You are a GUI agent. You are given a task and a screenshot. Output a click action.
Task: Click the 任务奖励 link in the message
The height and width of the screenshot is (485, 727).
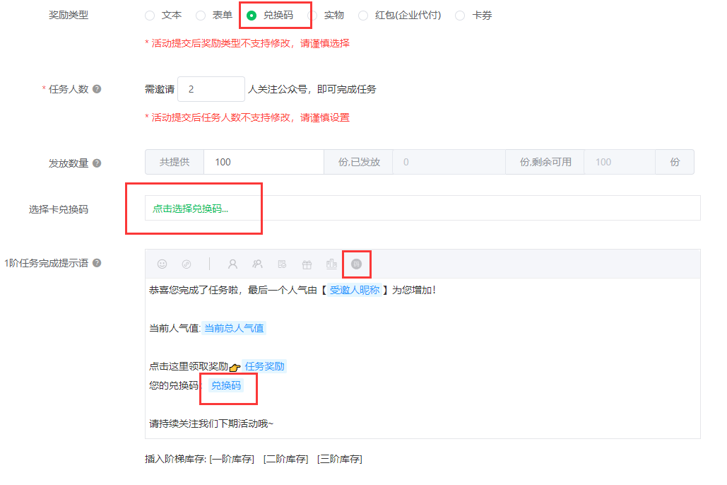[264, 366]
